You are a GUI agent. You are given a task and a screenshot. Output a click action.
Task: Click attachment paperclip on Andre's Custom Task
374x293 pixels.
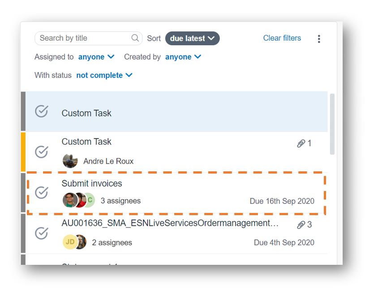pyautogui.click(x=301, y=144)
